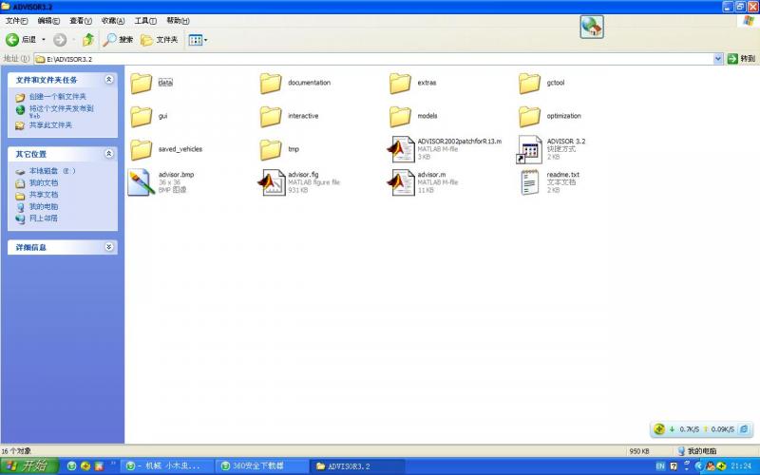Viewport: 760px width, 475px height.
Task: Click the network speed monitor widget icon
Action: coord(659,429)
